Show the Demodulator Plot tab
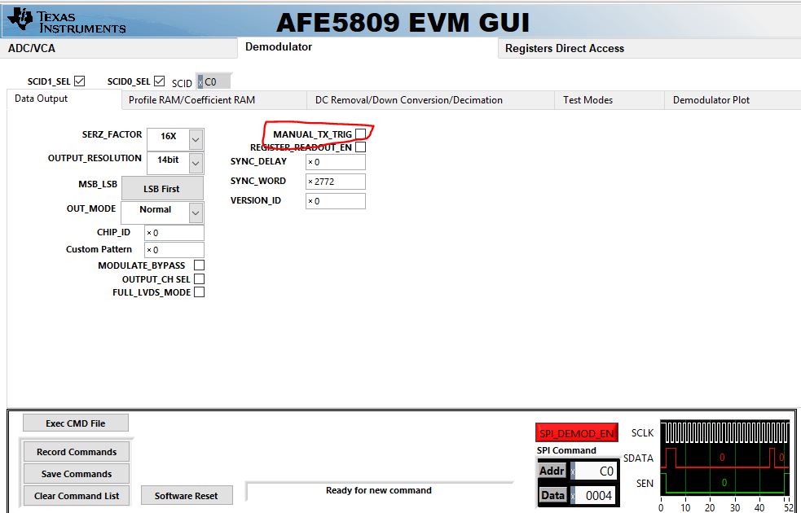Screen dimensions: 801x513 733,100
